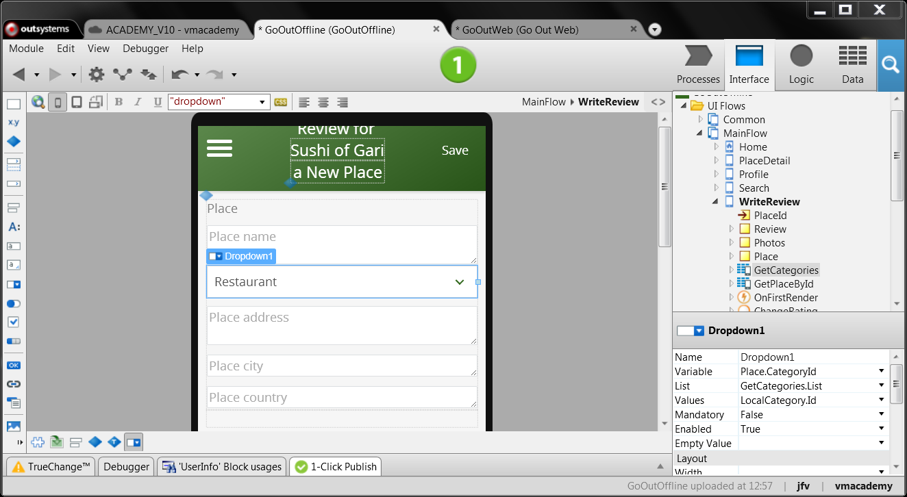The height and width of the screenshot is (497, 907).
Task: Toggle center text alignment
Action: [x=323, y=101]
